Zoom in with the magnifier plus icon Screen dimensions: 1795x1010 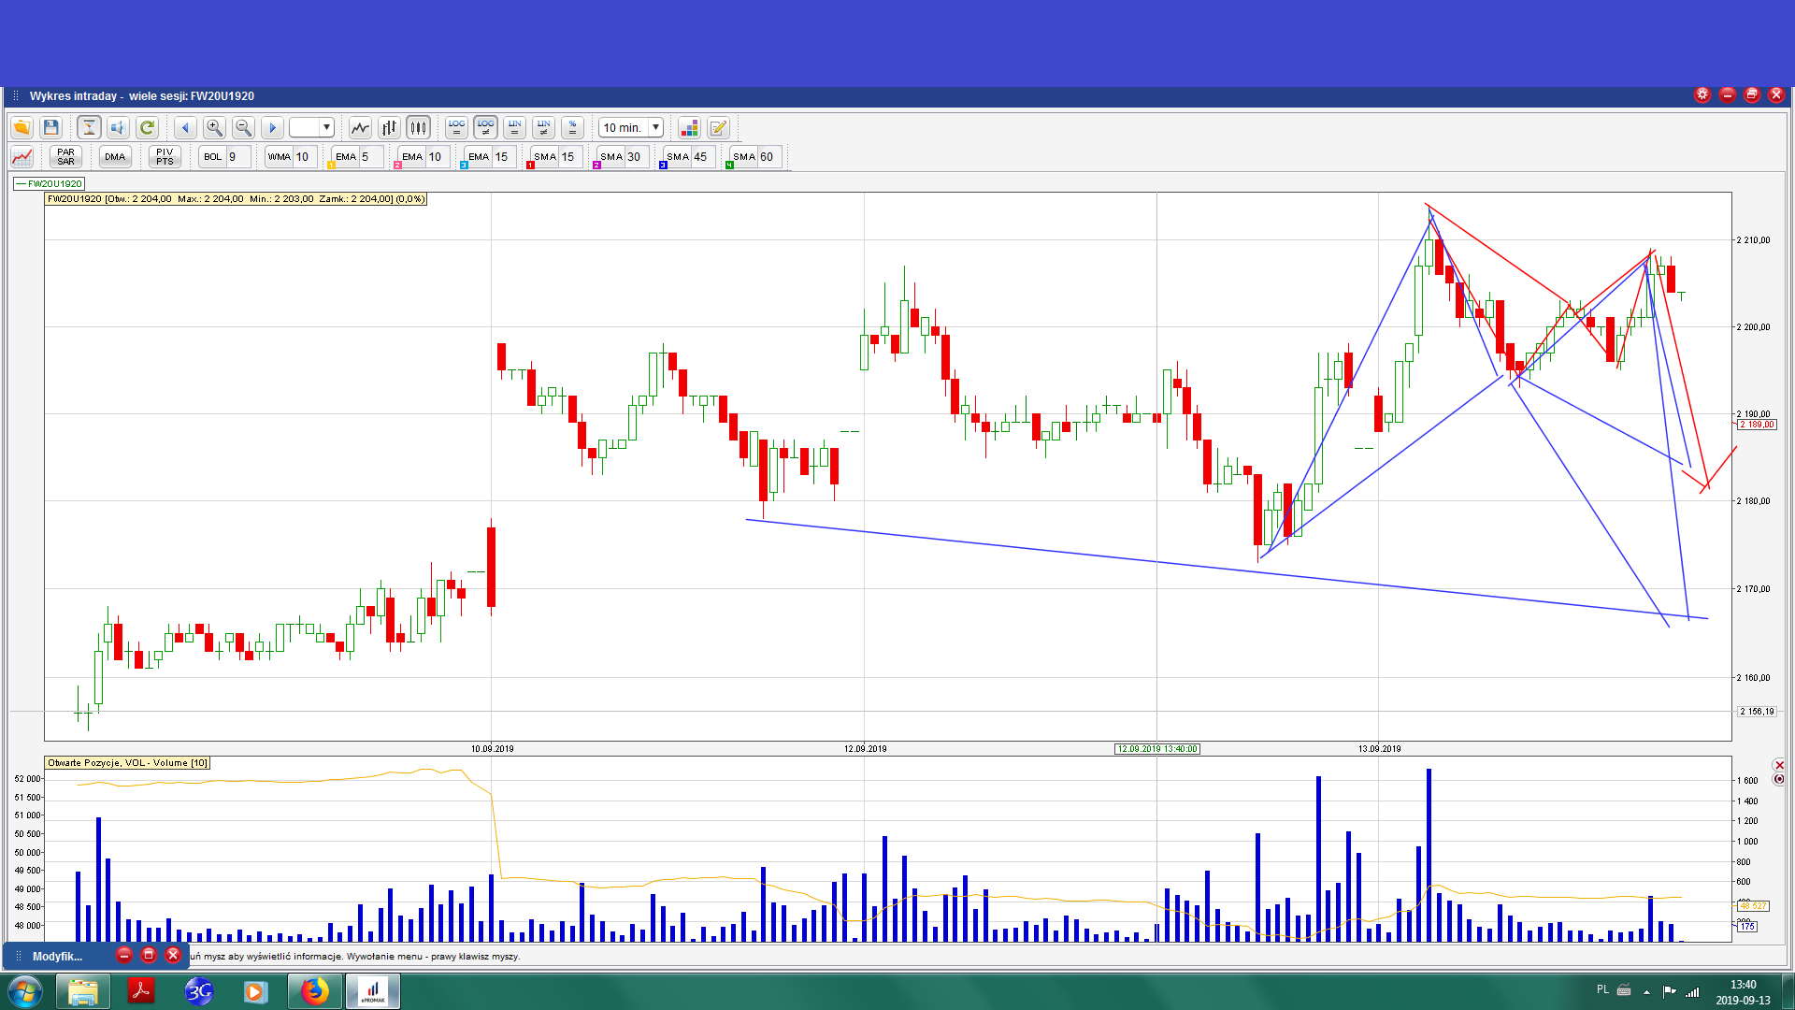(214, 127)
